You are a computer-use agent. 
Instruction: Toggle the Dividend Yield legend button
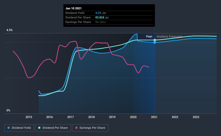point(19,128)
